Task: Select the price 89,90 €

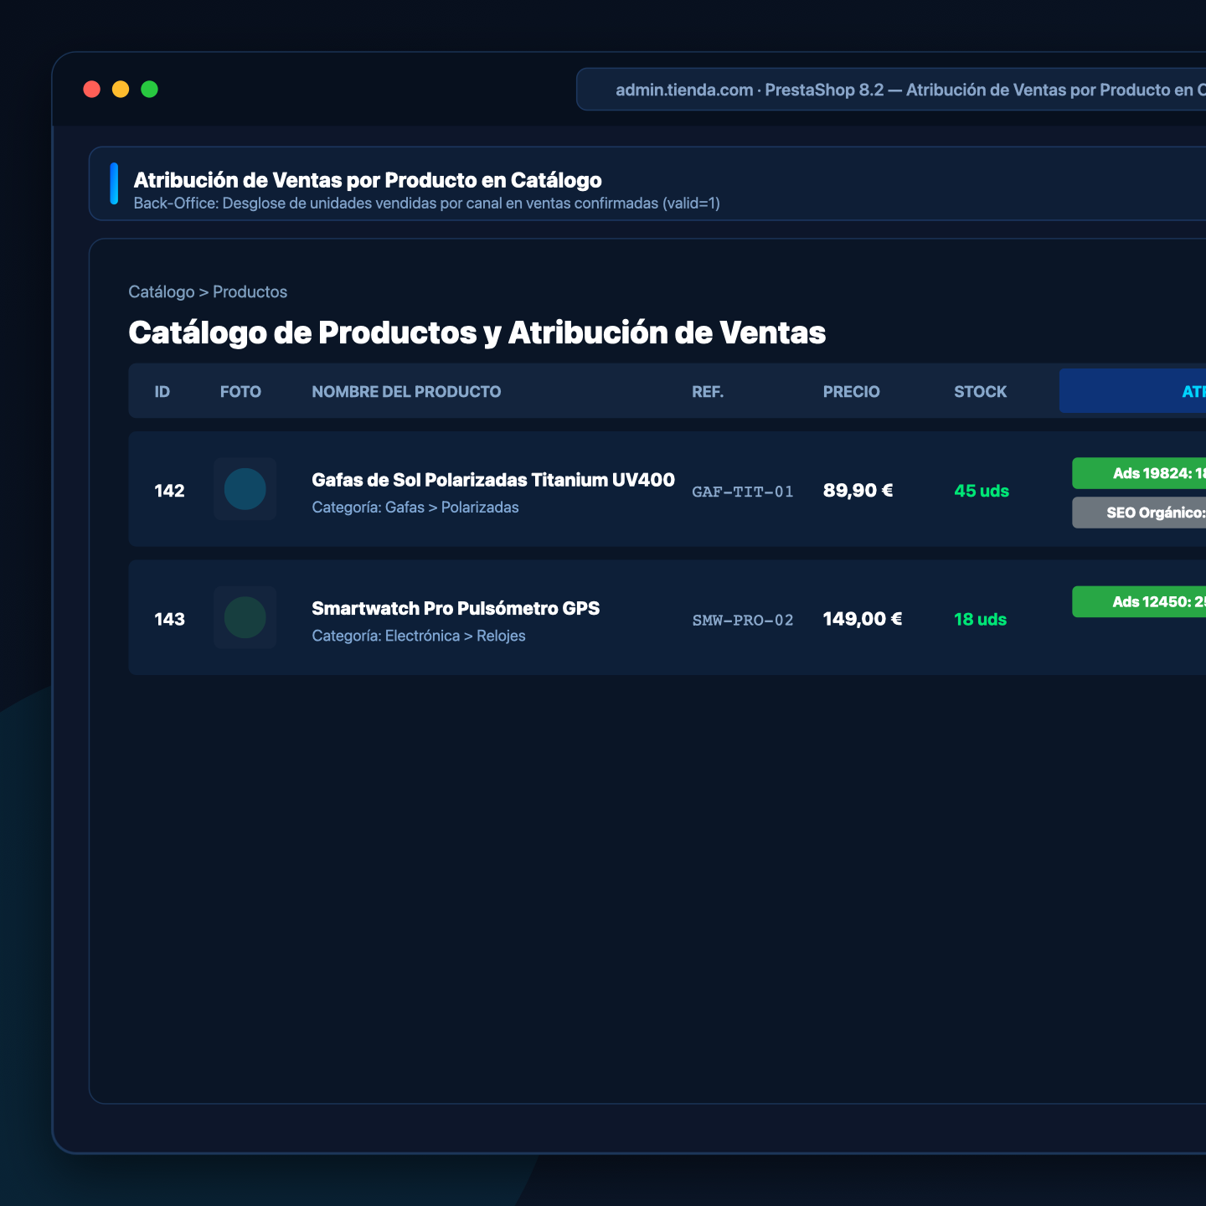Action: pyautogui.click(x=858, y=491)
